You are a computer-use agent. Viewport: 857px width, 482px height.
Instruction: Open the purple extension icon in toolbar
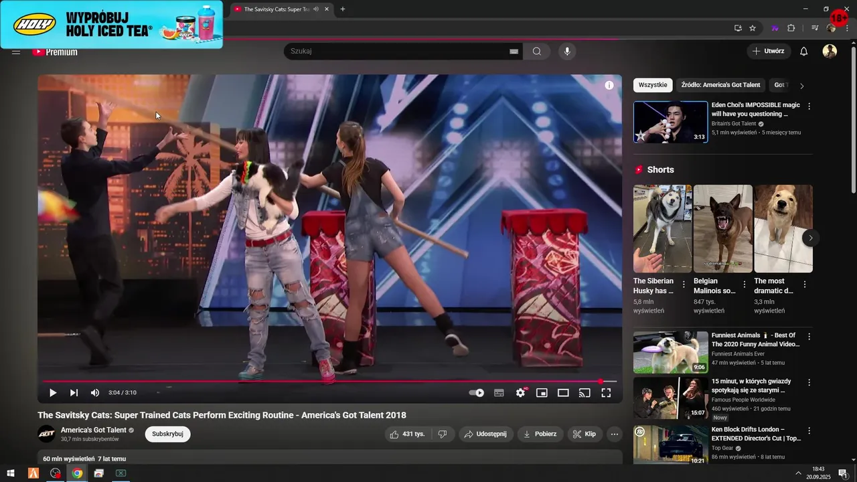(775, 28)
